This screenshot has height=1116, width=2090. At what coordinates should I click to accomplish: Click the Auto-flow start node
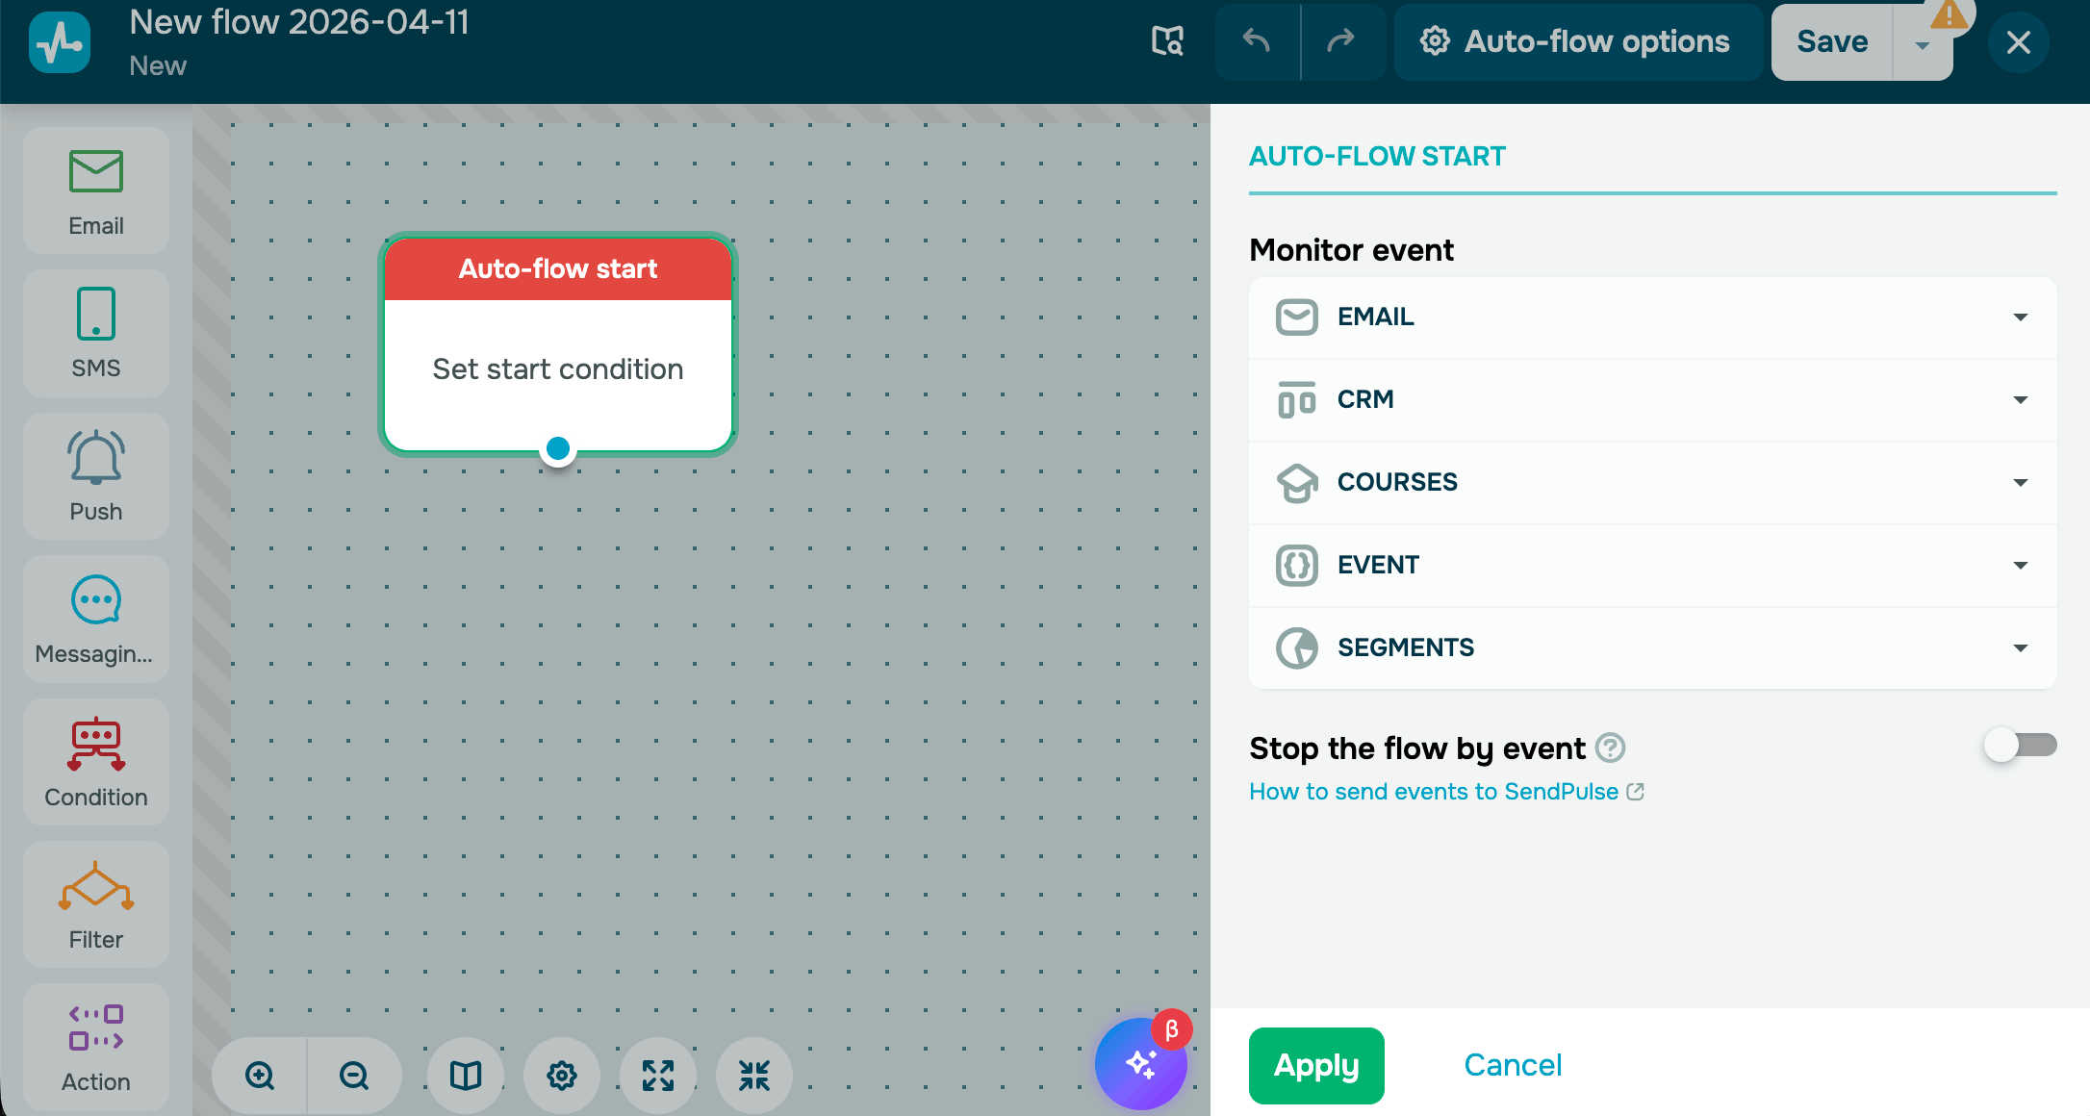558,343
